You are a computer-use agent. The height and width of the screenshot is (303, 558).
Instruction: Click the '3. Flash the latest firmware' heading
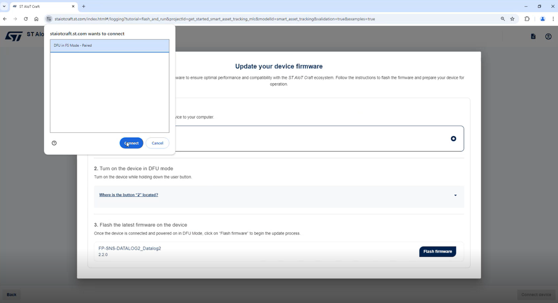coord(141,225)
